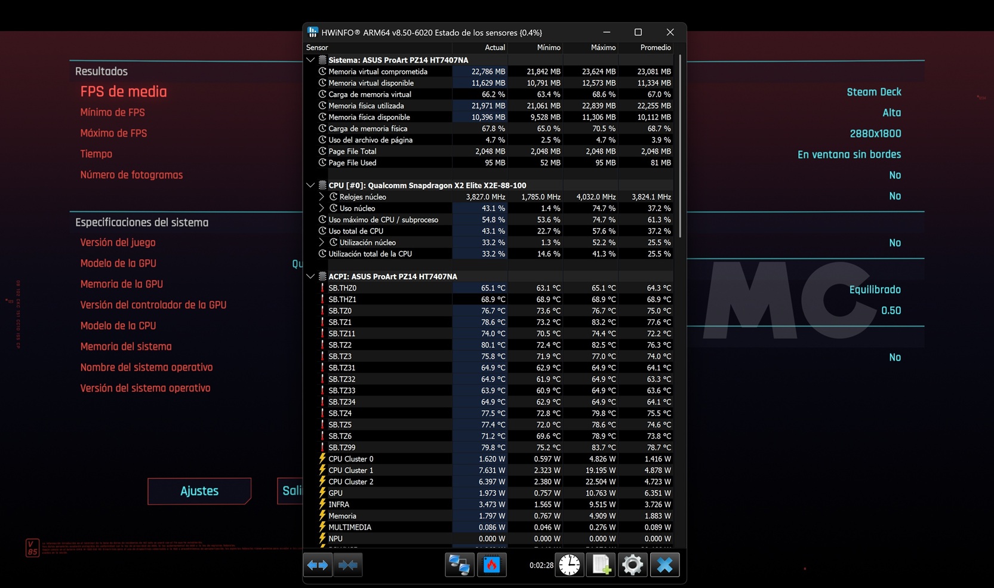
Task: Select the Uso del archivo de página row
Action: click(490, 140)
